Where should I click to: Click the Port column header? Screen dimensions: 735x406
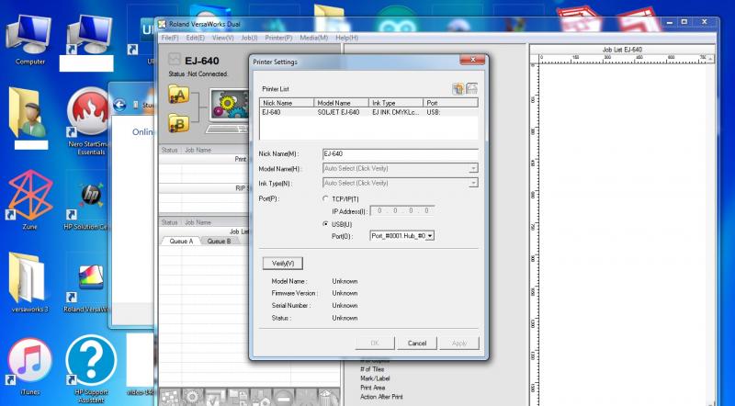[450, 103]
